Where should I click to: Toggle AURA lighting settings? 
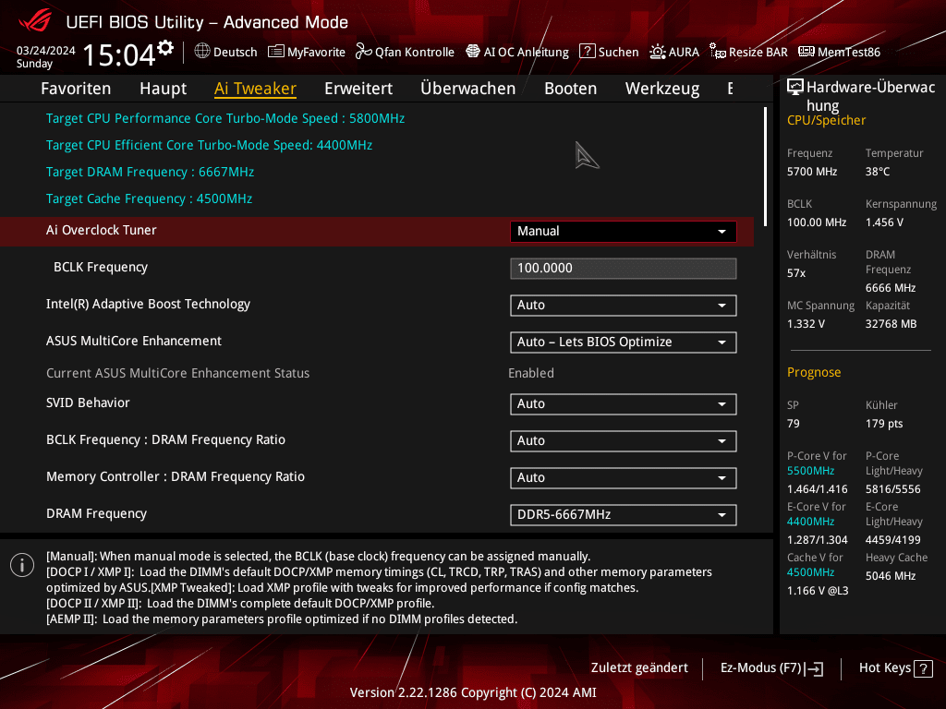point(674,52)
